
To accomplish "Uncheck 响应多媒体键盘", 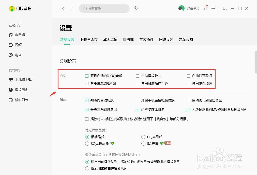I will pos(138,109).
